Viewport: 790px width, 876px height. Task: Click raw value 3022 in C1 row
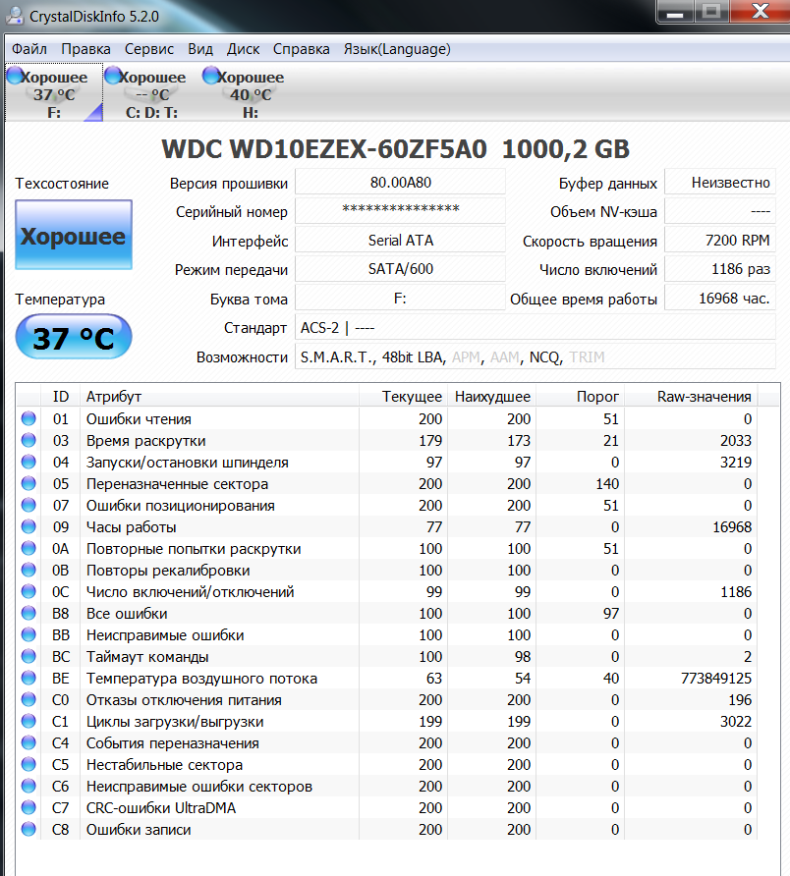(736, 721)
